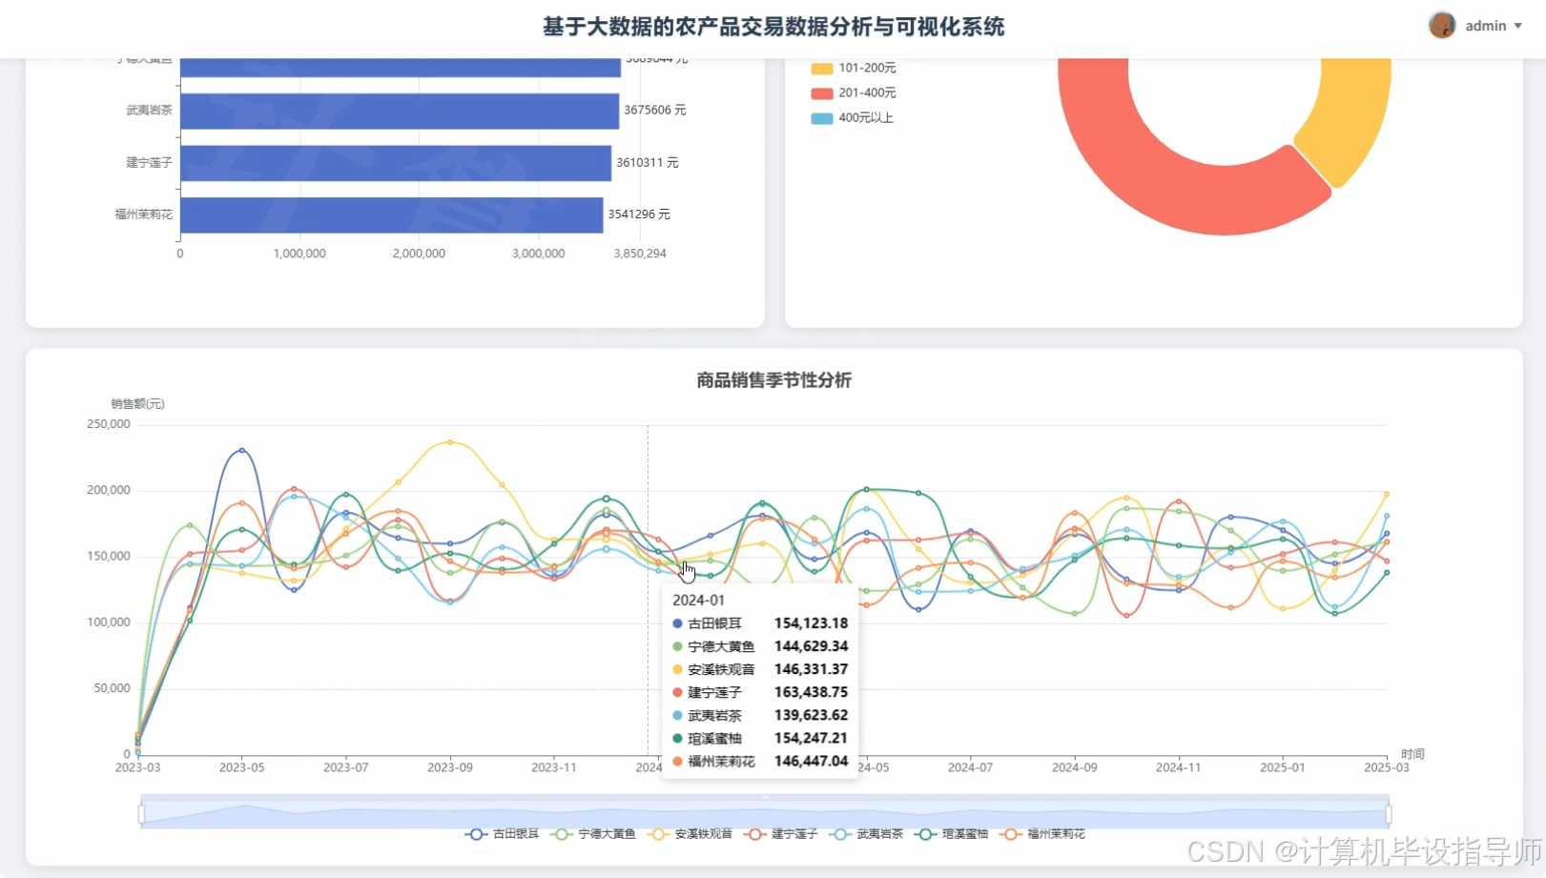Click the 3,850,294 axis label in bar chart

[640, 254]
